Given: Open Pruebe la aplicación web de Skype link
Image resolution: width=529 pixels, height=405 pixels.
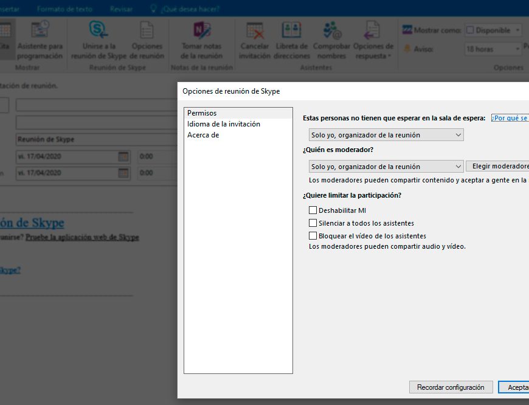Looking at the screenshot, I should [82, 237].
